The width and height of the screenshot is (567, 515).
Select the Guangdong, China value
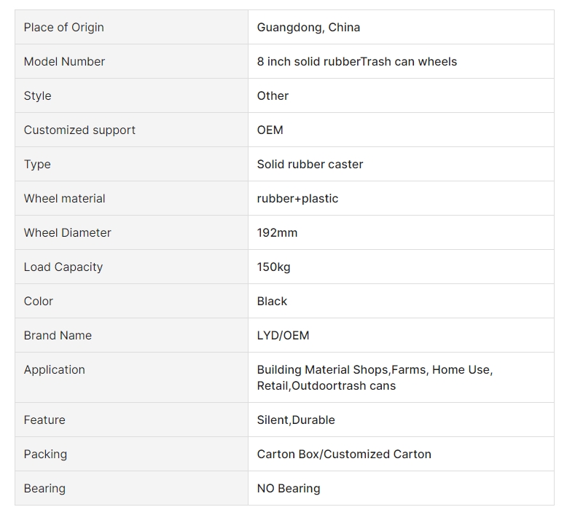pyautogui.click(x=308, y=28)
